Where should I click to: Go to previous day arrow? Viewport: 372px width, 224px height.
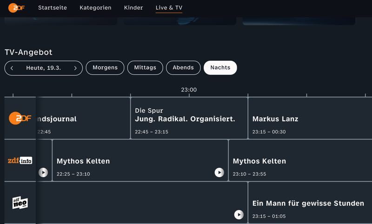coord(12,68)
